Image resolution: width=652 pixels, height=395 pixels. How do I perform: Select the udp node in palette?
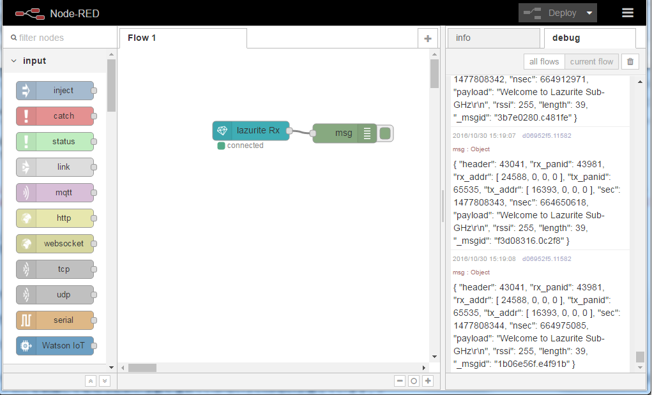click(x=56, y=295)
